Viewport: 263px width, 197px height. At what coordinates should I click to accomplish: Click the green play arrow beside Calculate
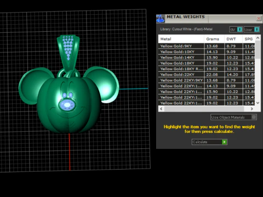tap(224, 142)
